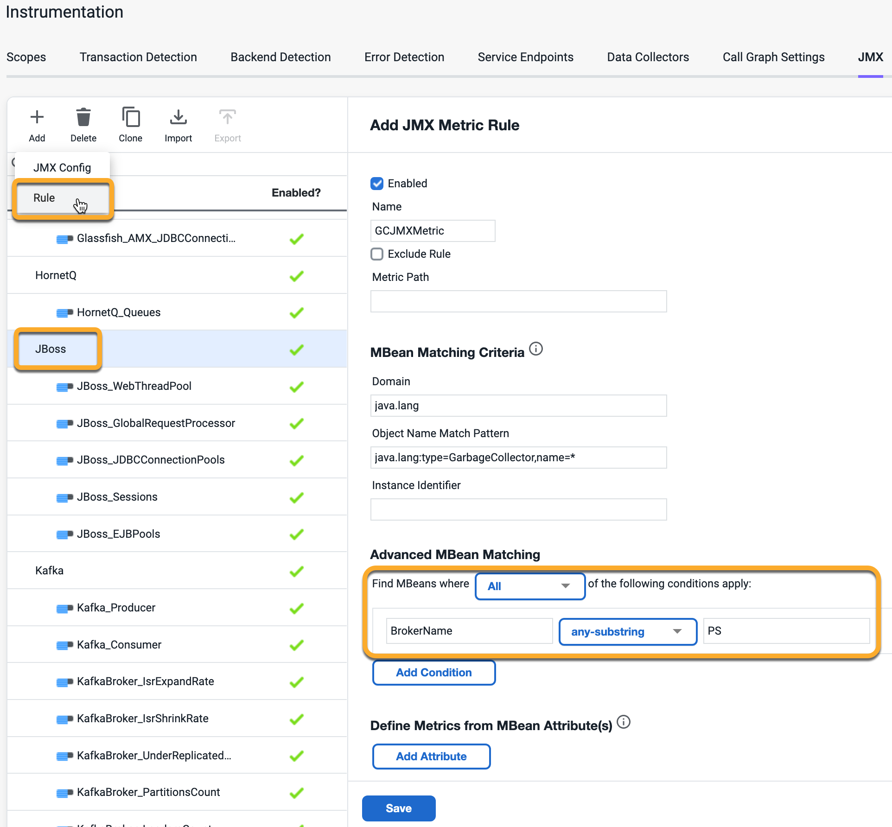Switch to the Call Graph Settings tab
The image size is (892, 827).
(x=773, y=57)
